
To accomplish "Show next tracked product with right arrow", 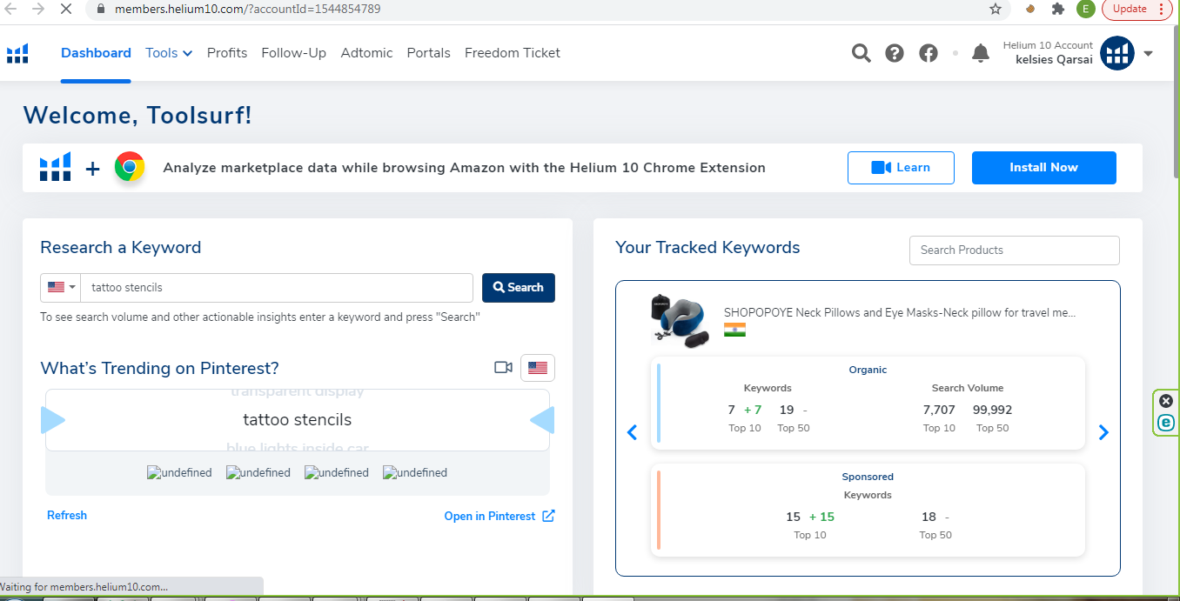I will click(1103, 432).
